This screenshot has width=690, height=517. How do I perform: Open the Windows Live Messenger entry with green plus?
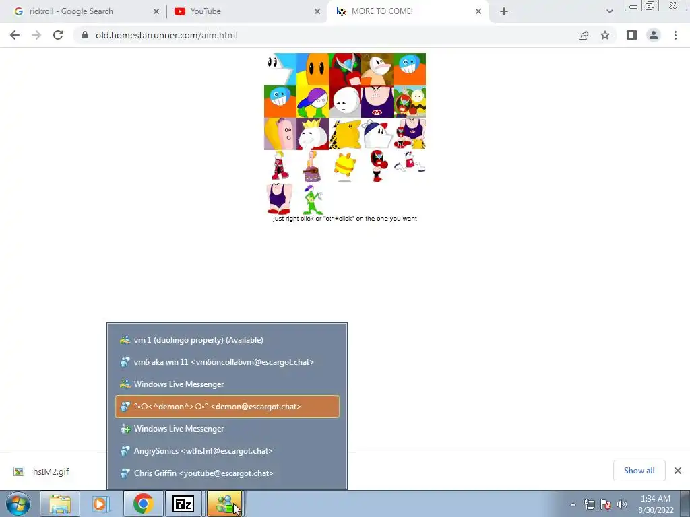[227, 429]
